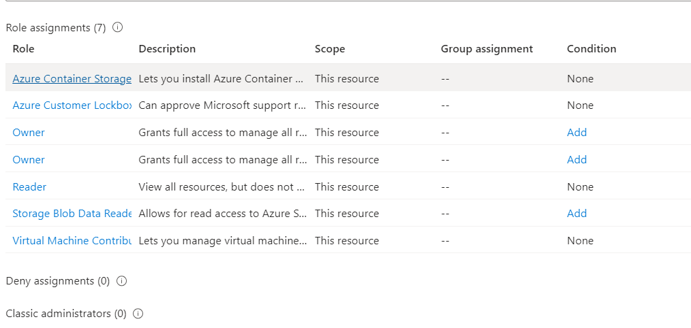Click 'This resource' scope in Storage Blob Data Reader row
Image resolution: width=691 pixels, height=328 pixels.
347,214
